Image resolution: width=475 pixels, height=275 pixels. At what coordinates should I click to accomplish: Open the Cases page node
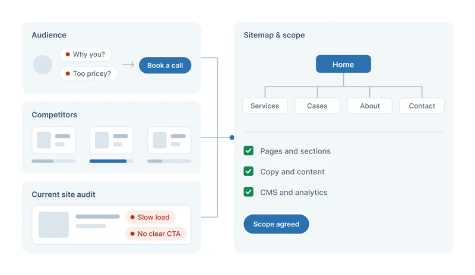click(x=317, y=106)
